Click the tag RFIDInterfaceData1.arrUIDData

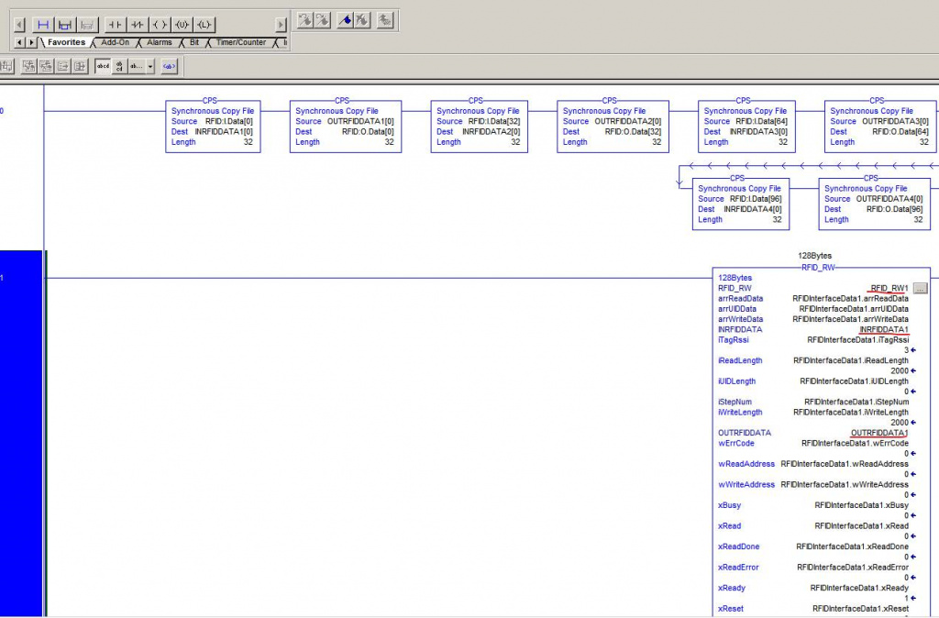854,309
